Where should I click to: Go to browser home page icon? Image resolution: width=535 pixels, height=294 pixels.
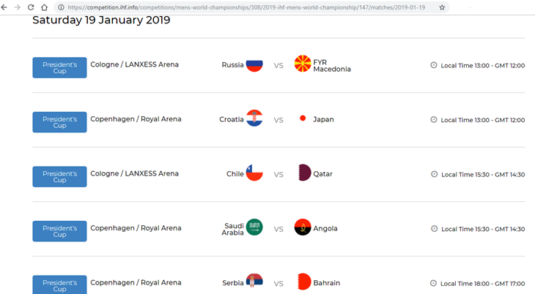coord(45,7)
